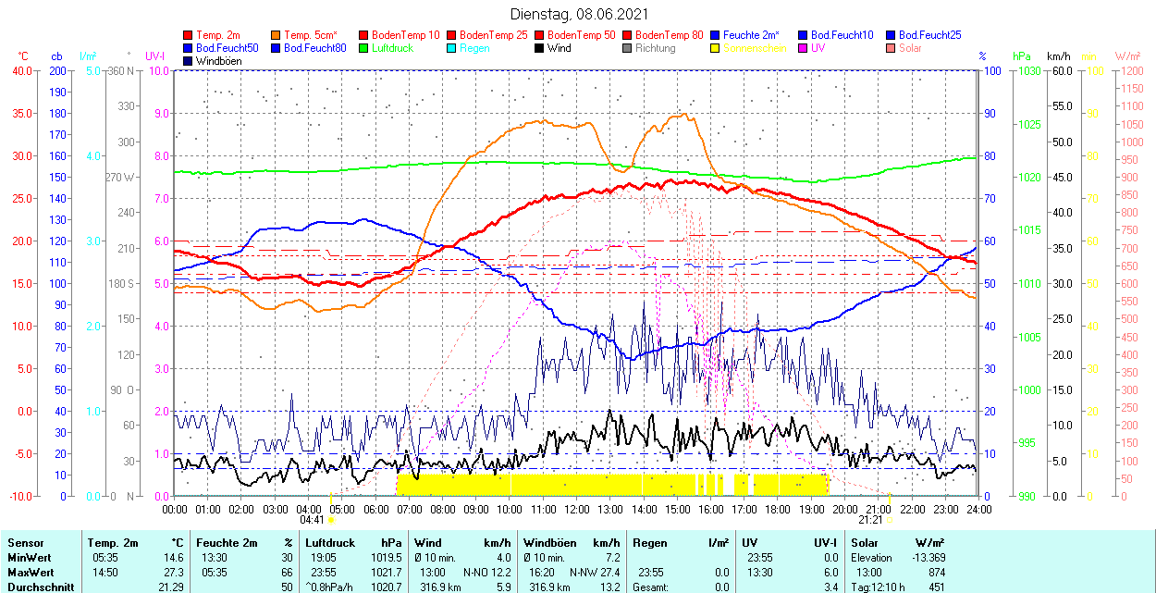
Task: Click the pink Solar legend swatch
Action: click(892, 48)
